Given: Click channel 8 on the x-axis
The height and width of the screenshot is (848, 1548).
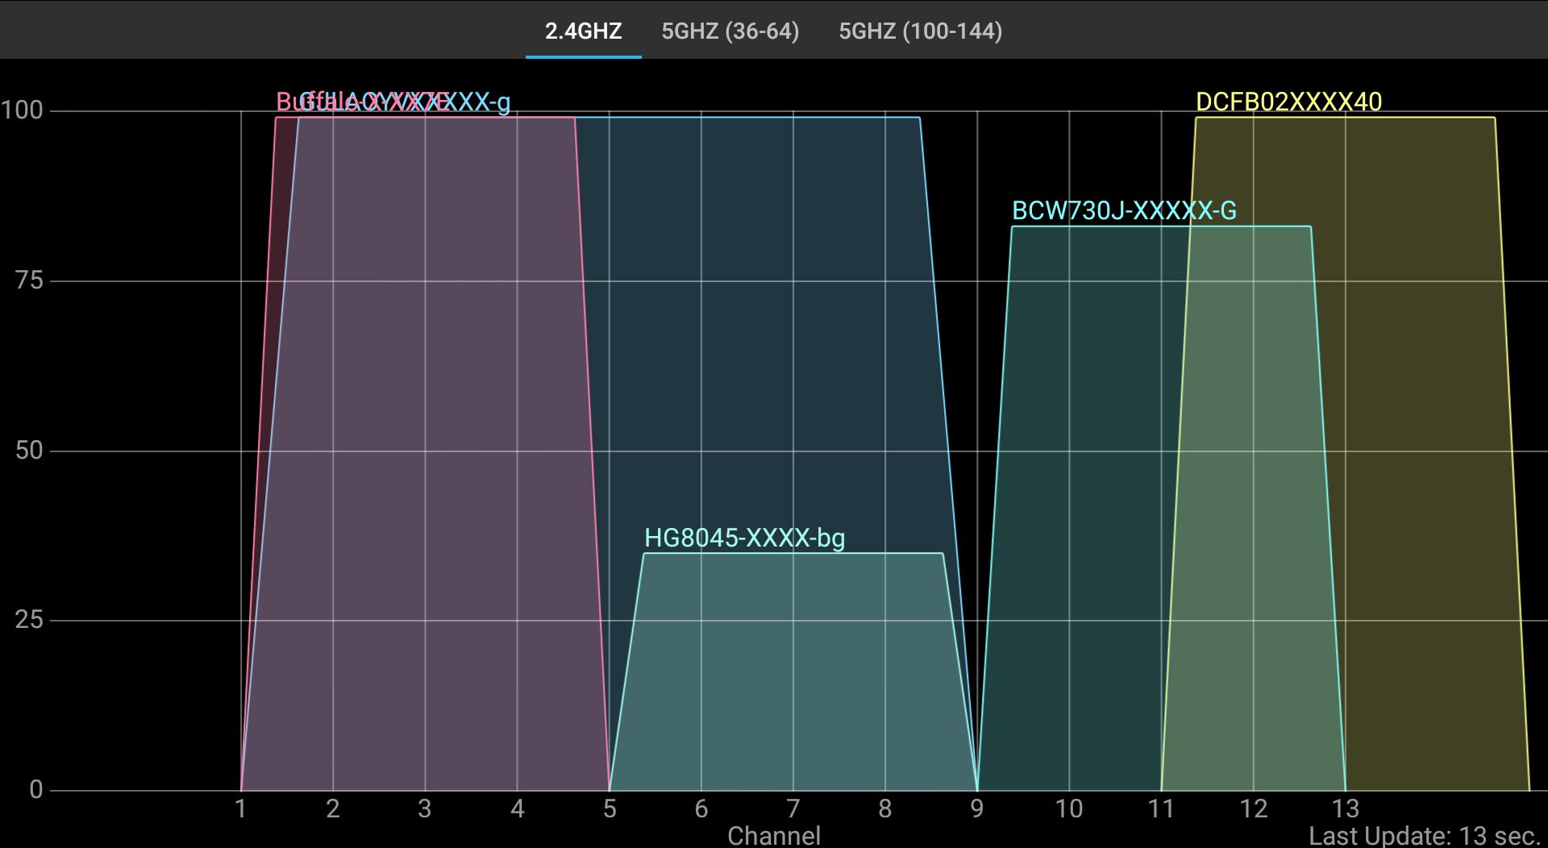Looking at the screenshot, I should point(884,809).
